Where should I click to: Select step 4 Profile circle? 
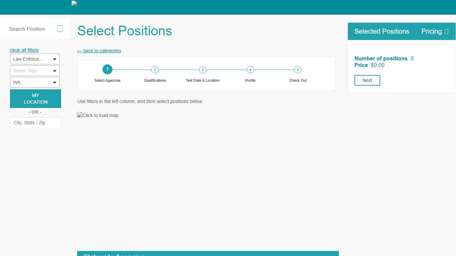click(x=250, y=70)
